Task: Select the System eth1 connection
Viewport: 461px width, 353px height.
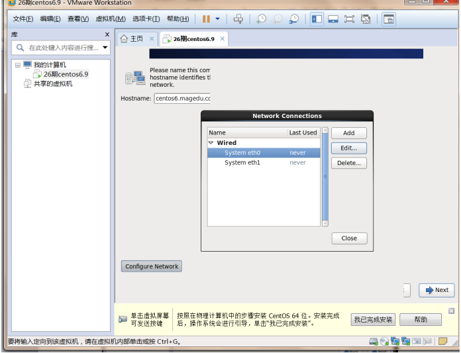Action: coord(264,163)
